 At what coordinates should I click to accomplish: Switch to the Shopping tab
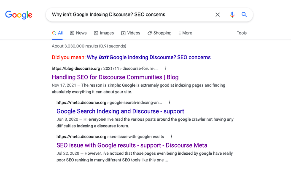(x=159, y=33)
